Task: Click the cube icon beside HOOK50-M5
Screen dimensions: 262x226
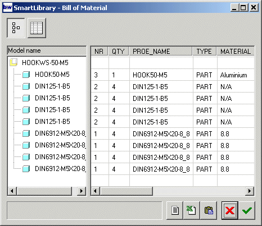Action: click(26, 75)
